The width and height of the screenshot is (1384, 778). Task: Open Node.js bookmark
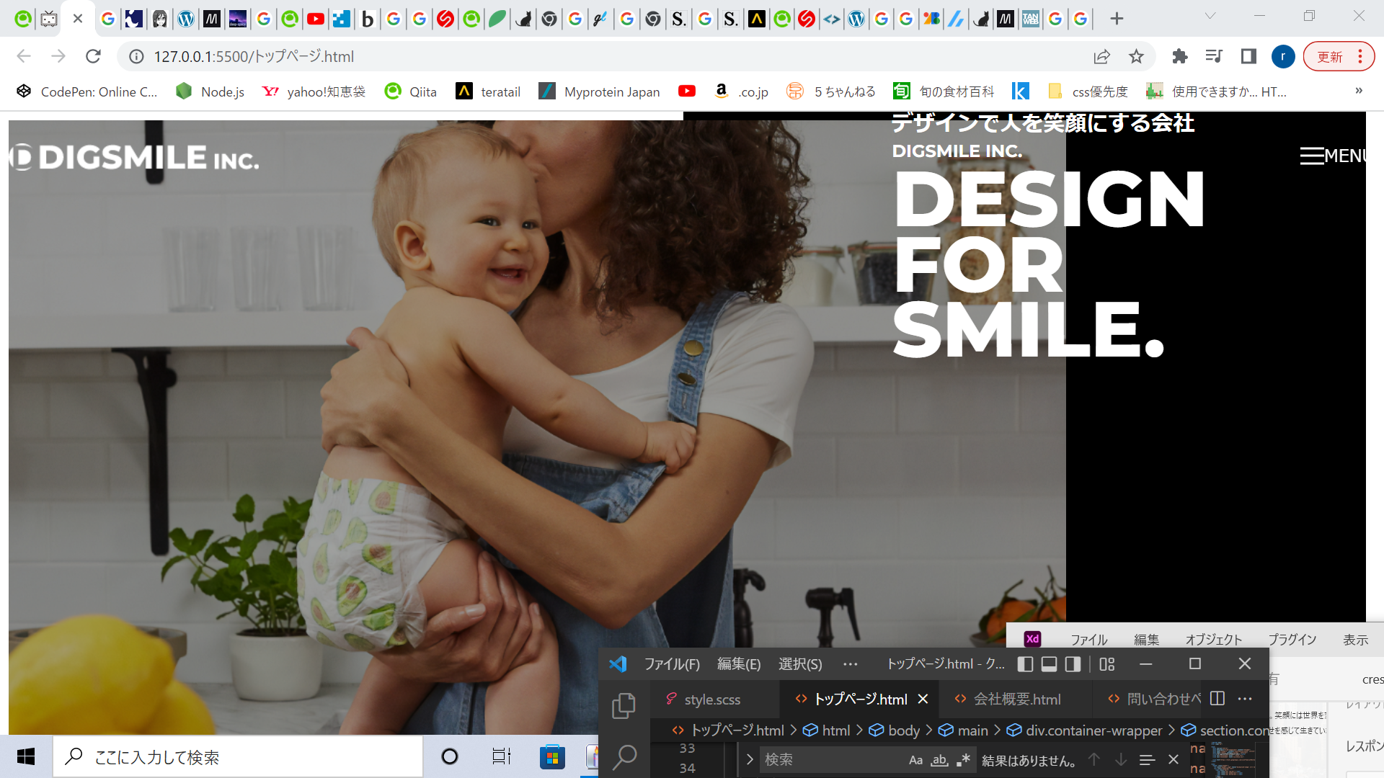coord(210,91)
